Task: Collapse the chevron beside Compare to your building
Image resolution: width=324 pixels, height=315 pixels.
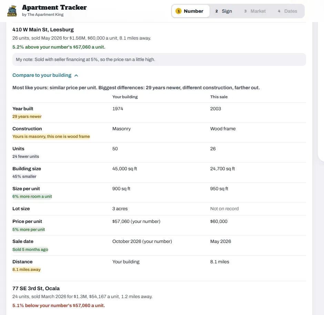Action: (76, 75)
